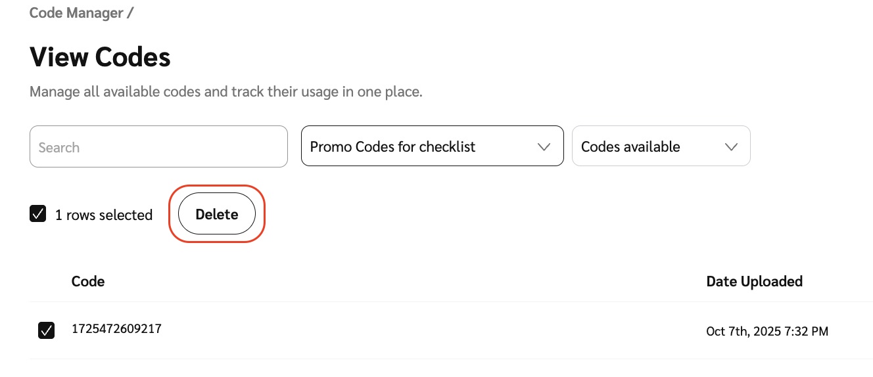Click the Oct 7th, 2025 7:32 PM date

(767, 332)
